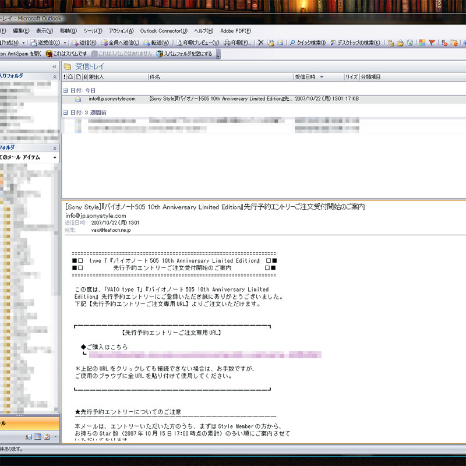This screenshot has height=466, width=466.
Task: Sort by 件名 column header
Action: (221, 77)
